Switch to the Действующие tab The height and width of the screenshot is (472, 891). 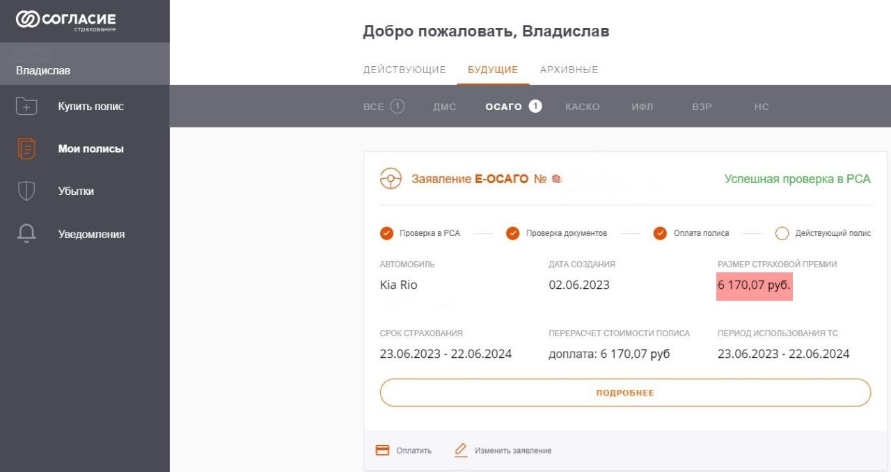(404, 70)
